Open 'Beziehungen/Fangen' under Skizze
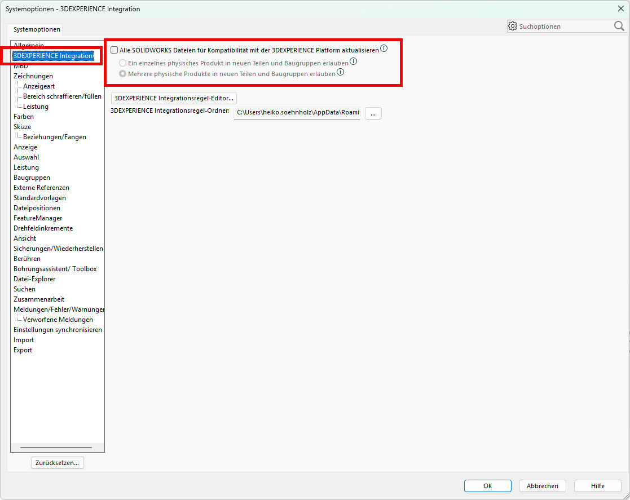630x500 pixels. (x=54, y=137)
